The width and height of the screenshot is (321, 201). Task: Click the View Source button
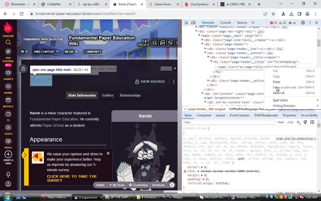(150, 82)
